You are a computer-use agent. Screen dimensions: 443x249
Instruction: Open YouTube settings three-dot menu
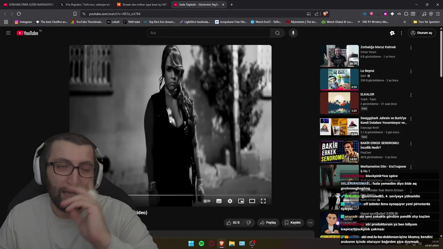pyautogui.click(x=401, y=33)
